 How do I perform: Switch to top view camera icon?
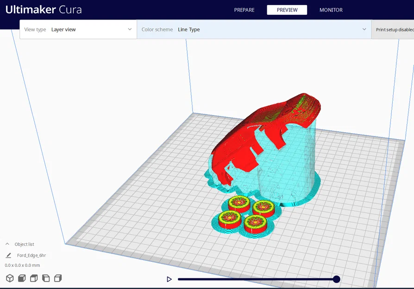(x=34, y=278)
